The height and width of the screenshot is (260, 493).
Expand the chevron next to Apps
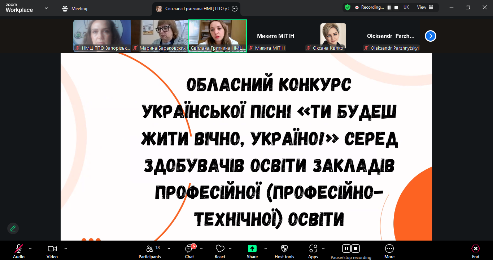point(323,248)
